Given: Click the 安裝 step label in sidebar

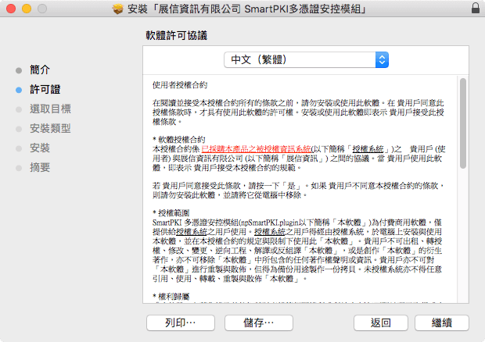Looking at the screenshot, I should pos(40,148).
